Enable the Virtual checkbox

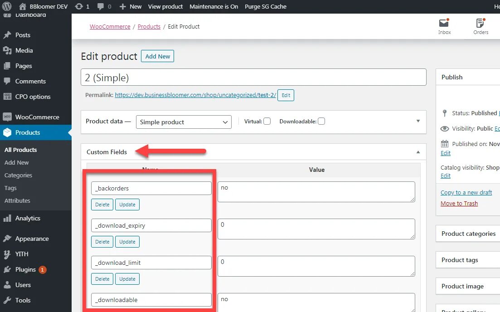pyautogui.click(x=267, y=121)
